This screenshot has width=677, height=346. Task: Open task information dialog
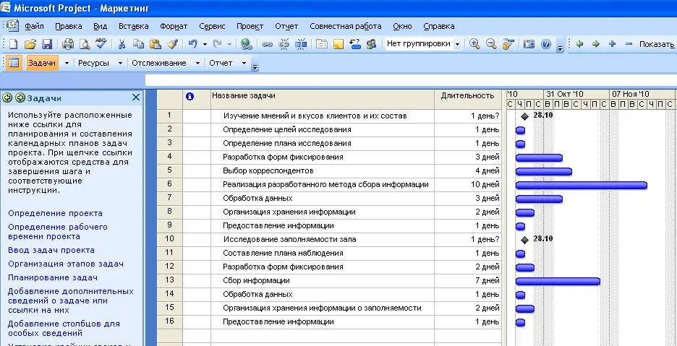(x=322, y=44)
